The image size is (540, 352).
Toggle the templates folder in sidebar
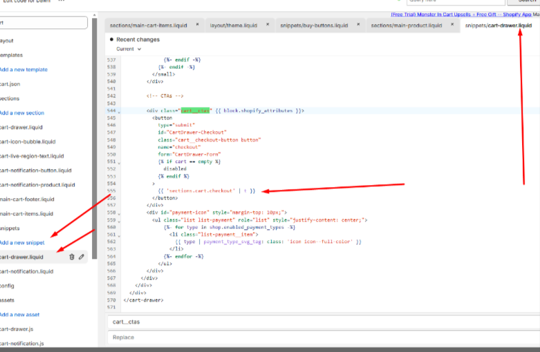[11, 55]
